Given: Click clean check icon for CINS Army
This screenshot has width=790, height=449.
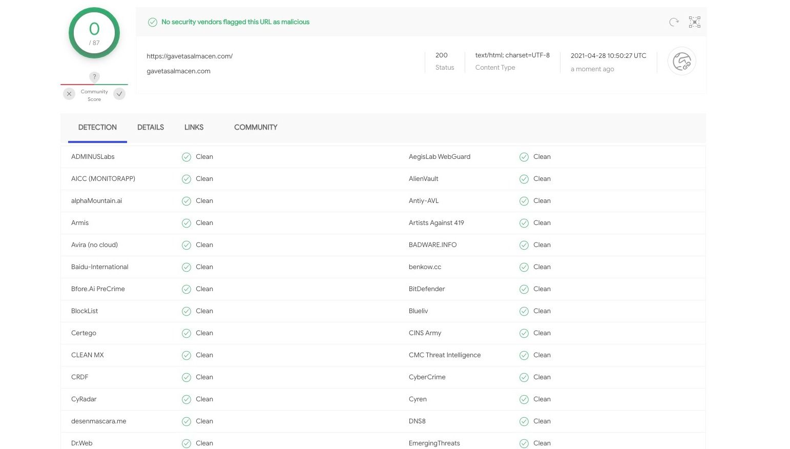Looking at the screenshot, I should pos(524,334).
